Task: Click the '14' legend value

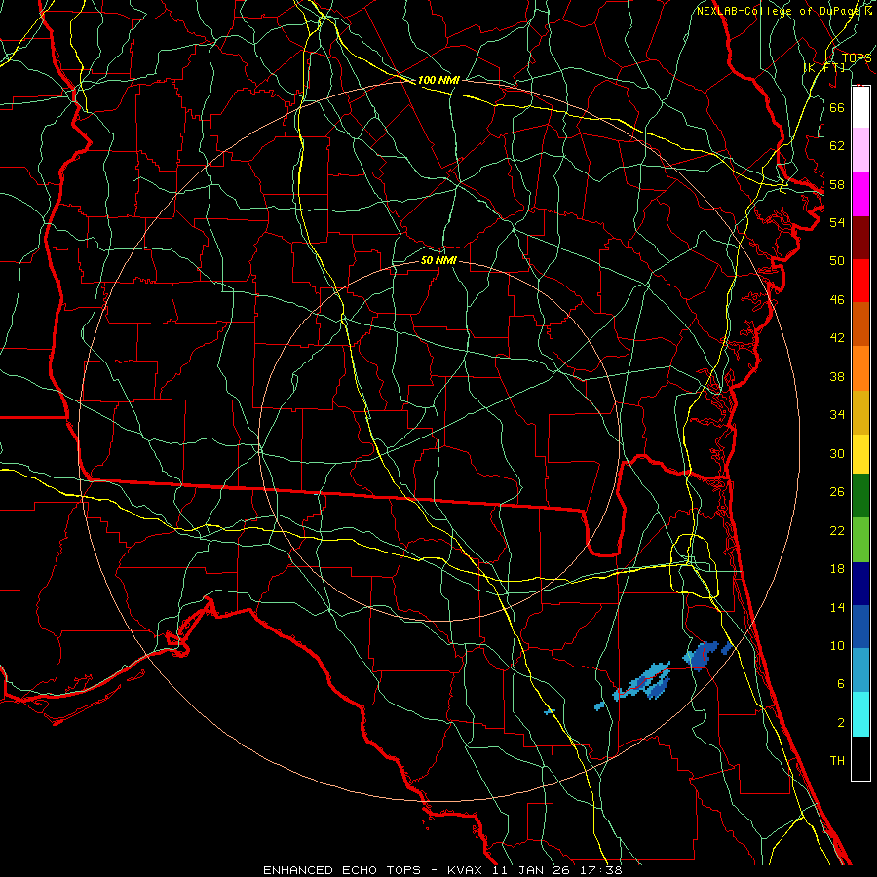Action: click(x=837, y=607)
